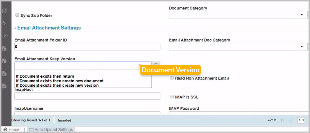Click the upload document sidebar icon
310x133 pixels.
coord(5,61)
